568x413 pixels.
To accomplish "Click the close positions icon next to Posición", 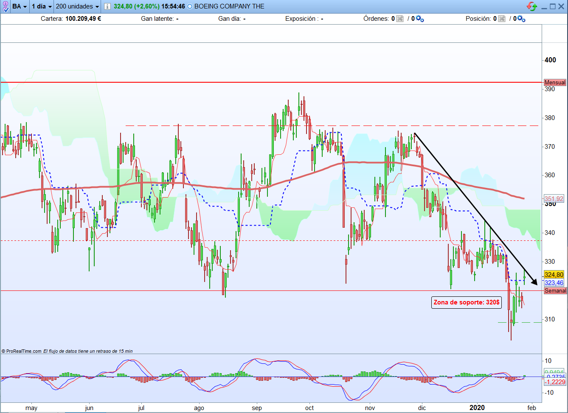I will 502,19.
